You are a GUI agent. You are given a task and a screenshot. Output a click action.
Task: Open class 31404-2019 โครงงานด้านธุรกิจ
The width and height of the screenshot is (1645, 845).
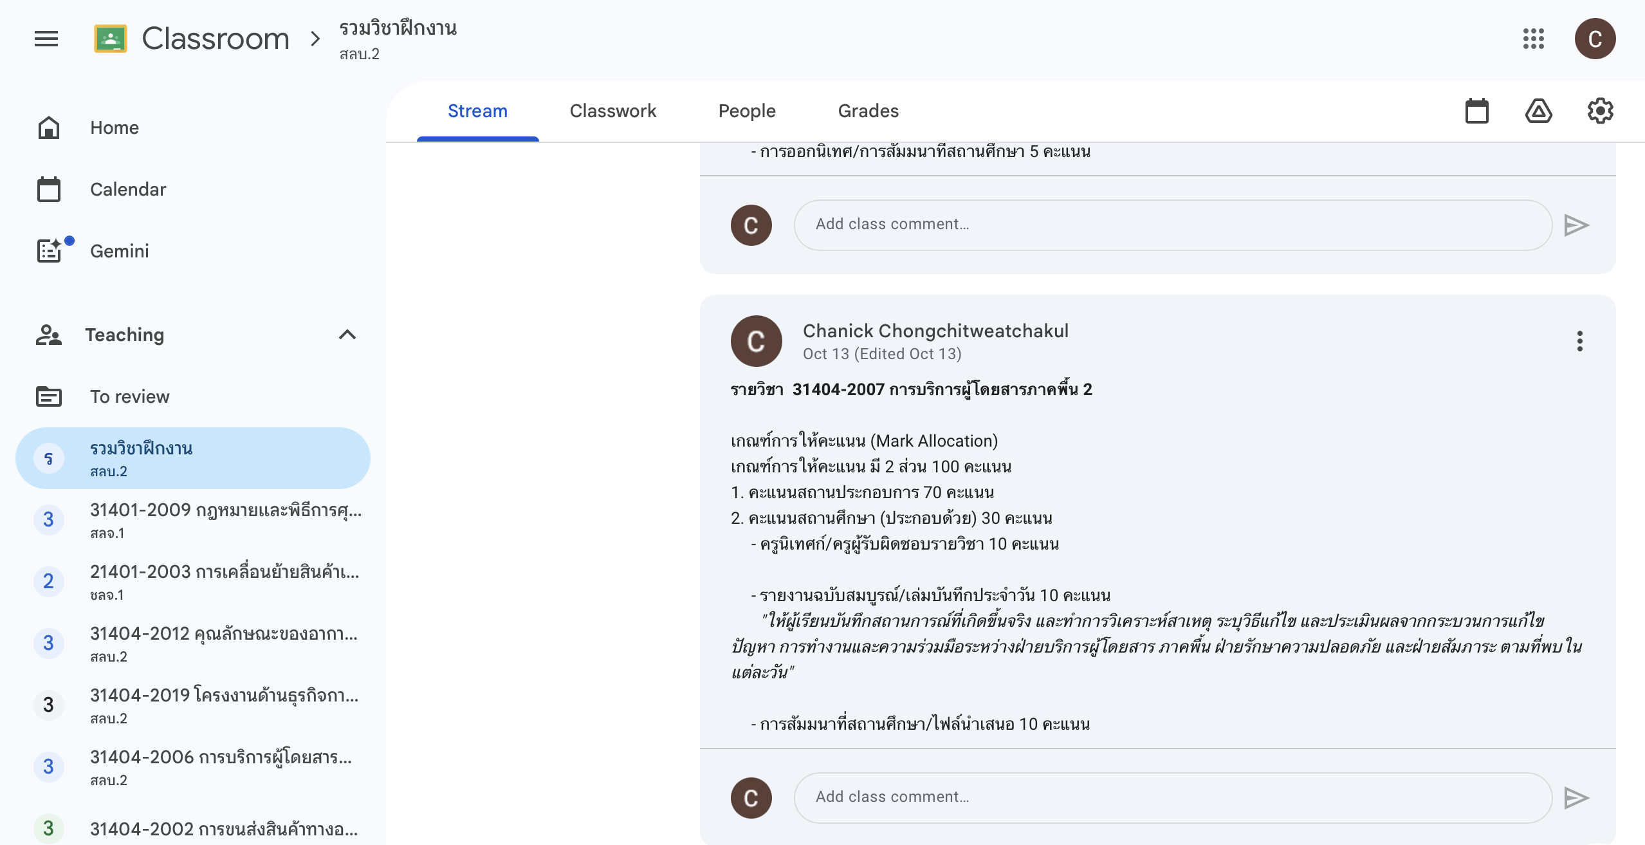193,705
